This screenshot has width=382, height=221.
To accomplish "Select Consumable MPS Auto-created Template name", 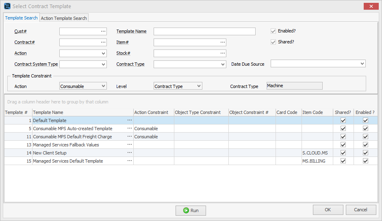I will pos(73,129).
